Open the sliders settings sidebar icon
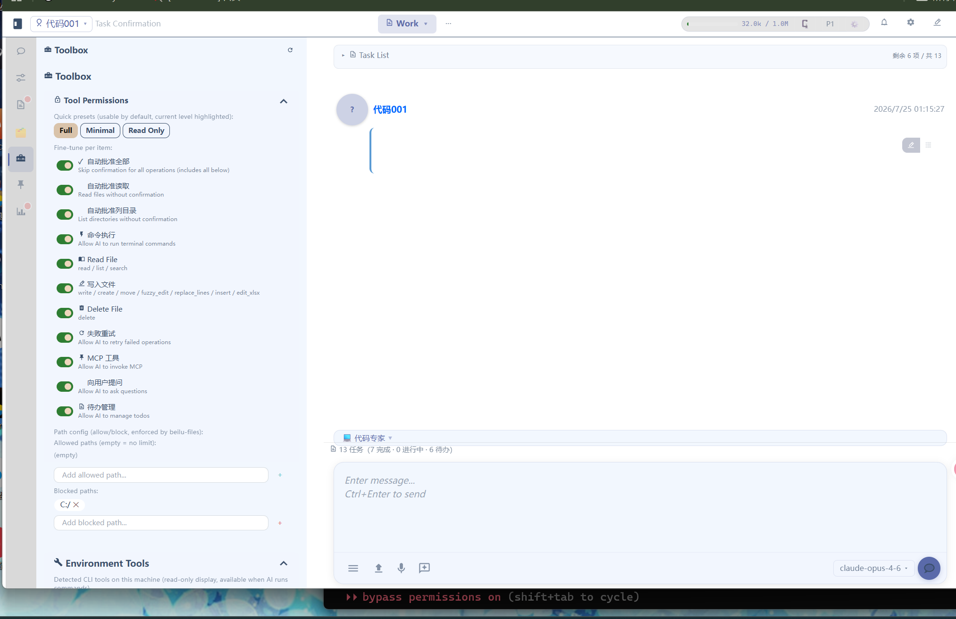 pyautogui.click(x=21, y=78)
